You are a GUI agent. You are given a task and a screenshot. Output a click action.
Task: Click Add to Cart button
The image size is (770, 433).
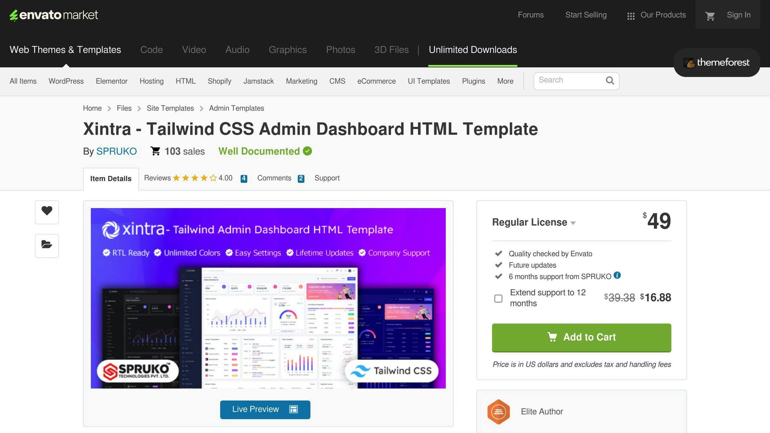tap(581, 338)
